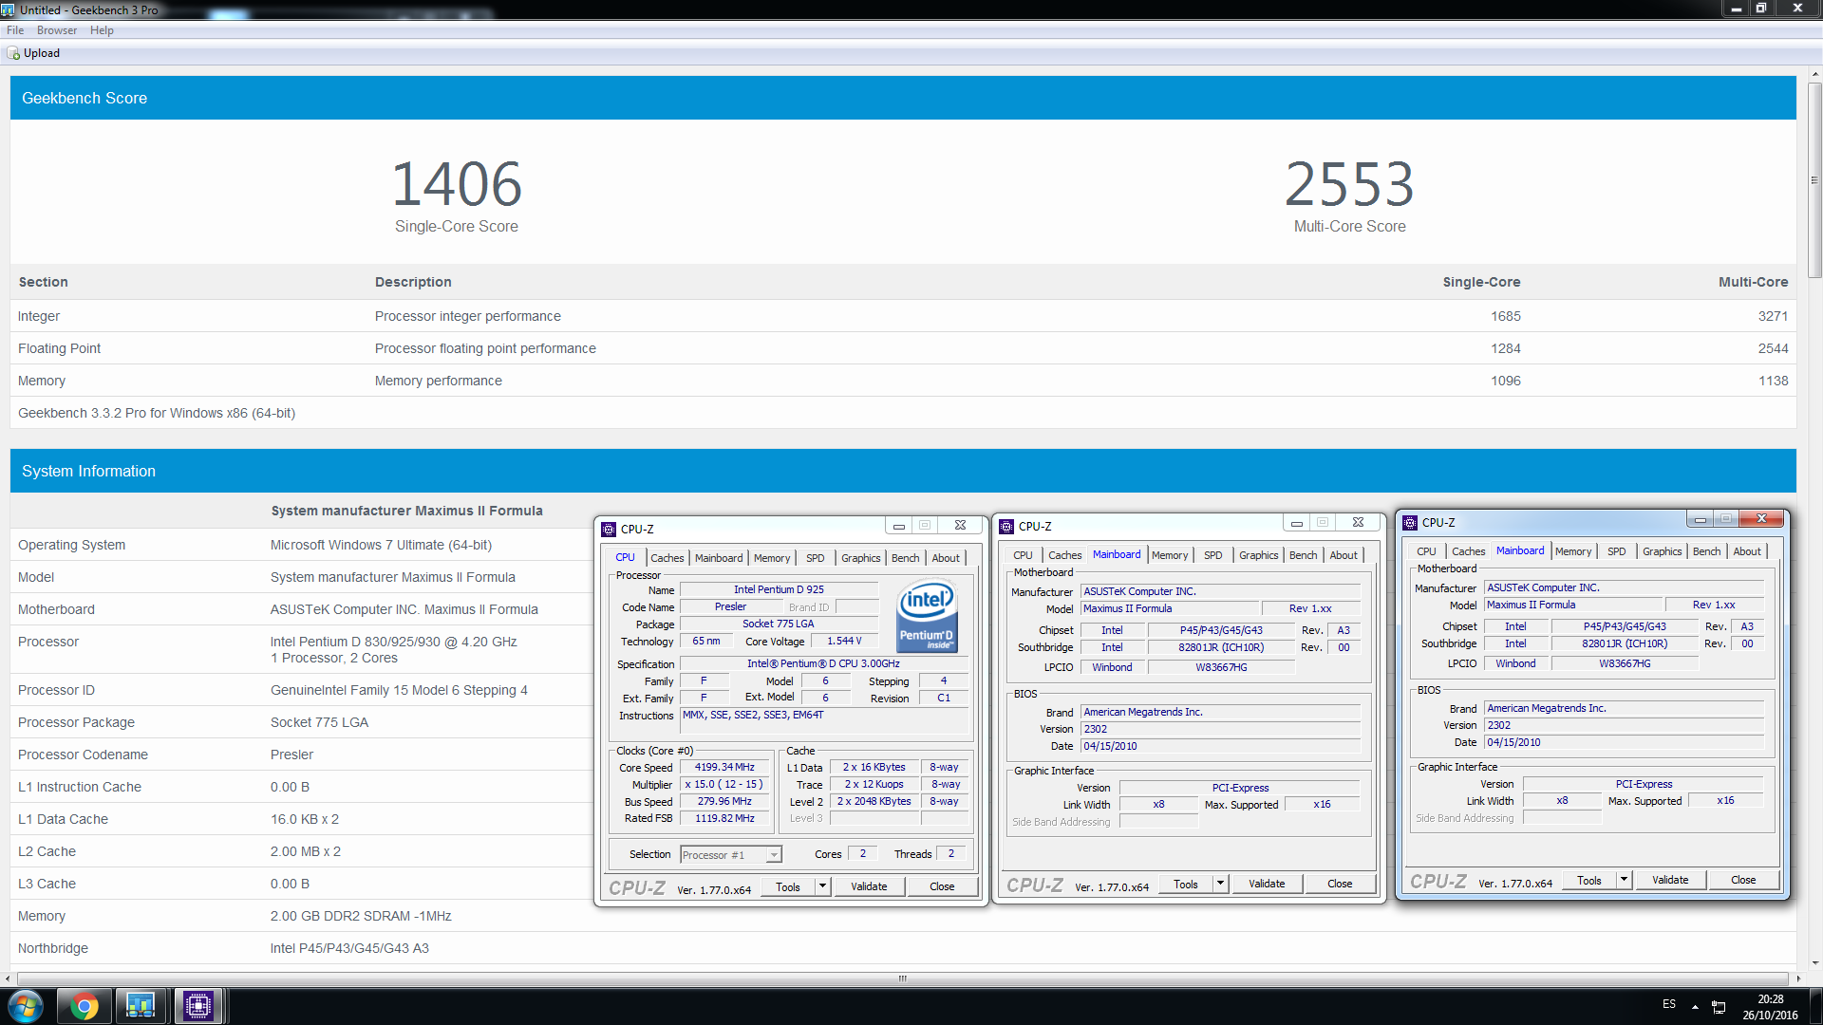Select the Integer row in the score table

(903, 316)
